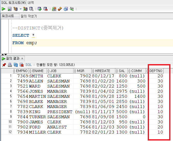Run the statement with the green play icon

point(4,9)
